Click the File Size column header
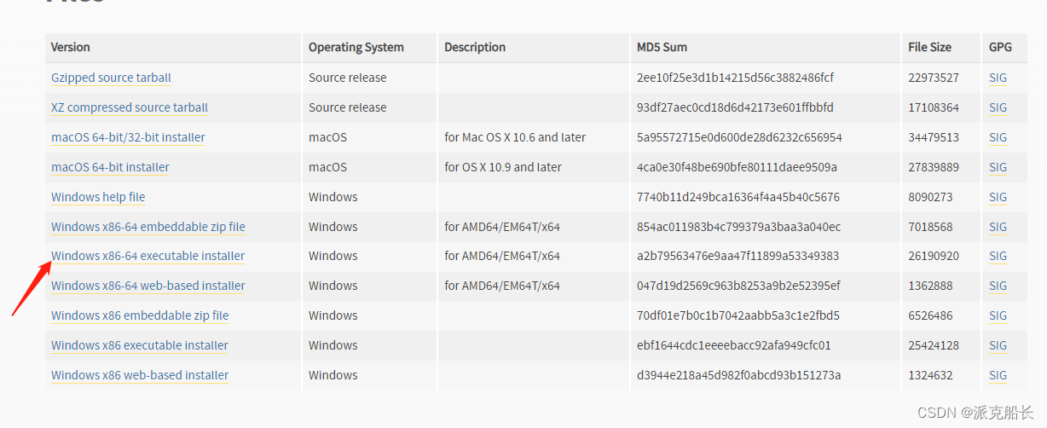Image resolution: width=1047 pixels, height=428 pixels. pos(929,47)
